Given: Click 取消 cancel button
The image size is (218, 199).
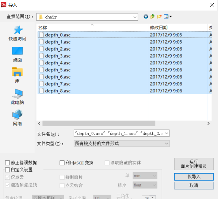Looking at the screenshot, I should coord(194,186).
